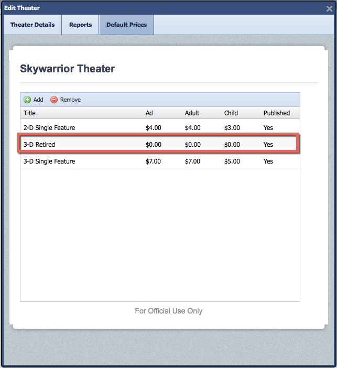Select the 3-D Single Feature row
Screen dimensions: 337x368
[x=49, y=161]
